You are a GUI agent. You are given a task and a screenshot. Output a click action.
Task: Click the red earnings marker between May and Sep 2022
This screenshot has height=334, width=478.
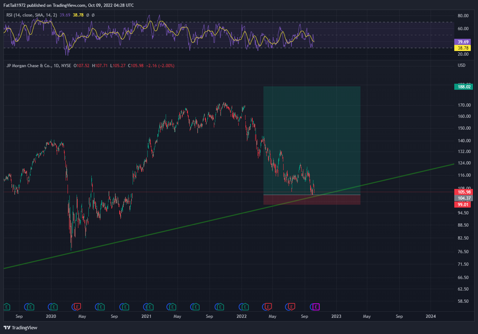291,307
